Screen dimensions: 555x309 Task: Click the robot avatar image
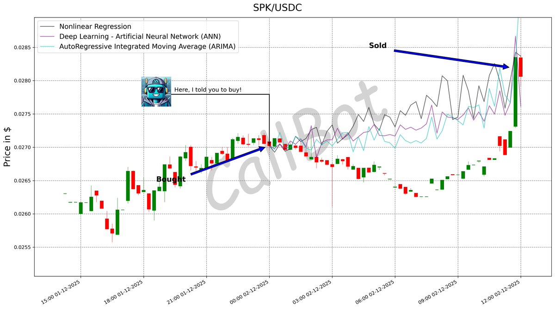156,91
